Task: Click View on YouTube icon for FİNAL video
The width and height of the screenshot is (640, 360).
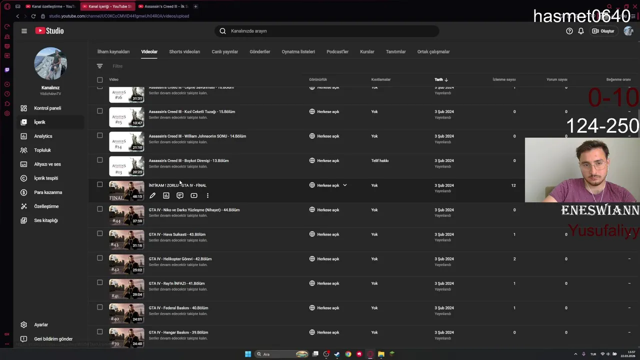Action: click(194, 195)
